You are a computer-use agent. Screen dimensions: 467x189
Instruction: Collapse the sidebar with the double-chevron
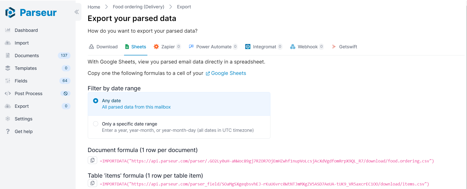point(77,12)
